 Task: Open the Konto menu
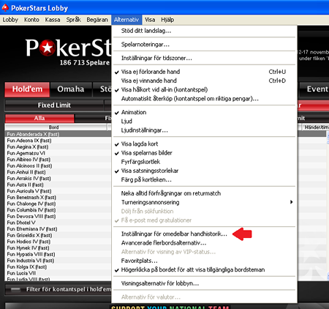31,20
